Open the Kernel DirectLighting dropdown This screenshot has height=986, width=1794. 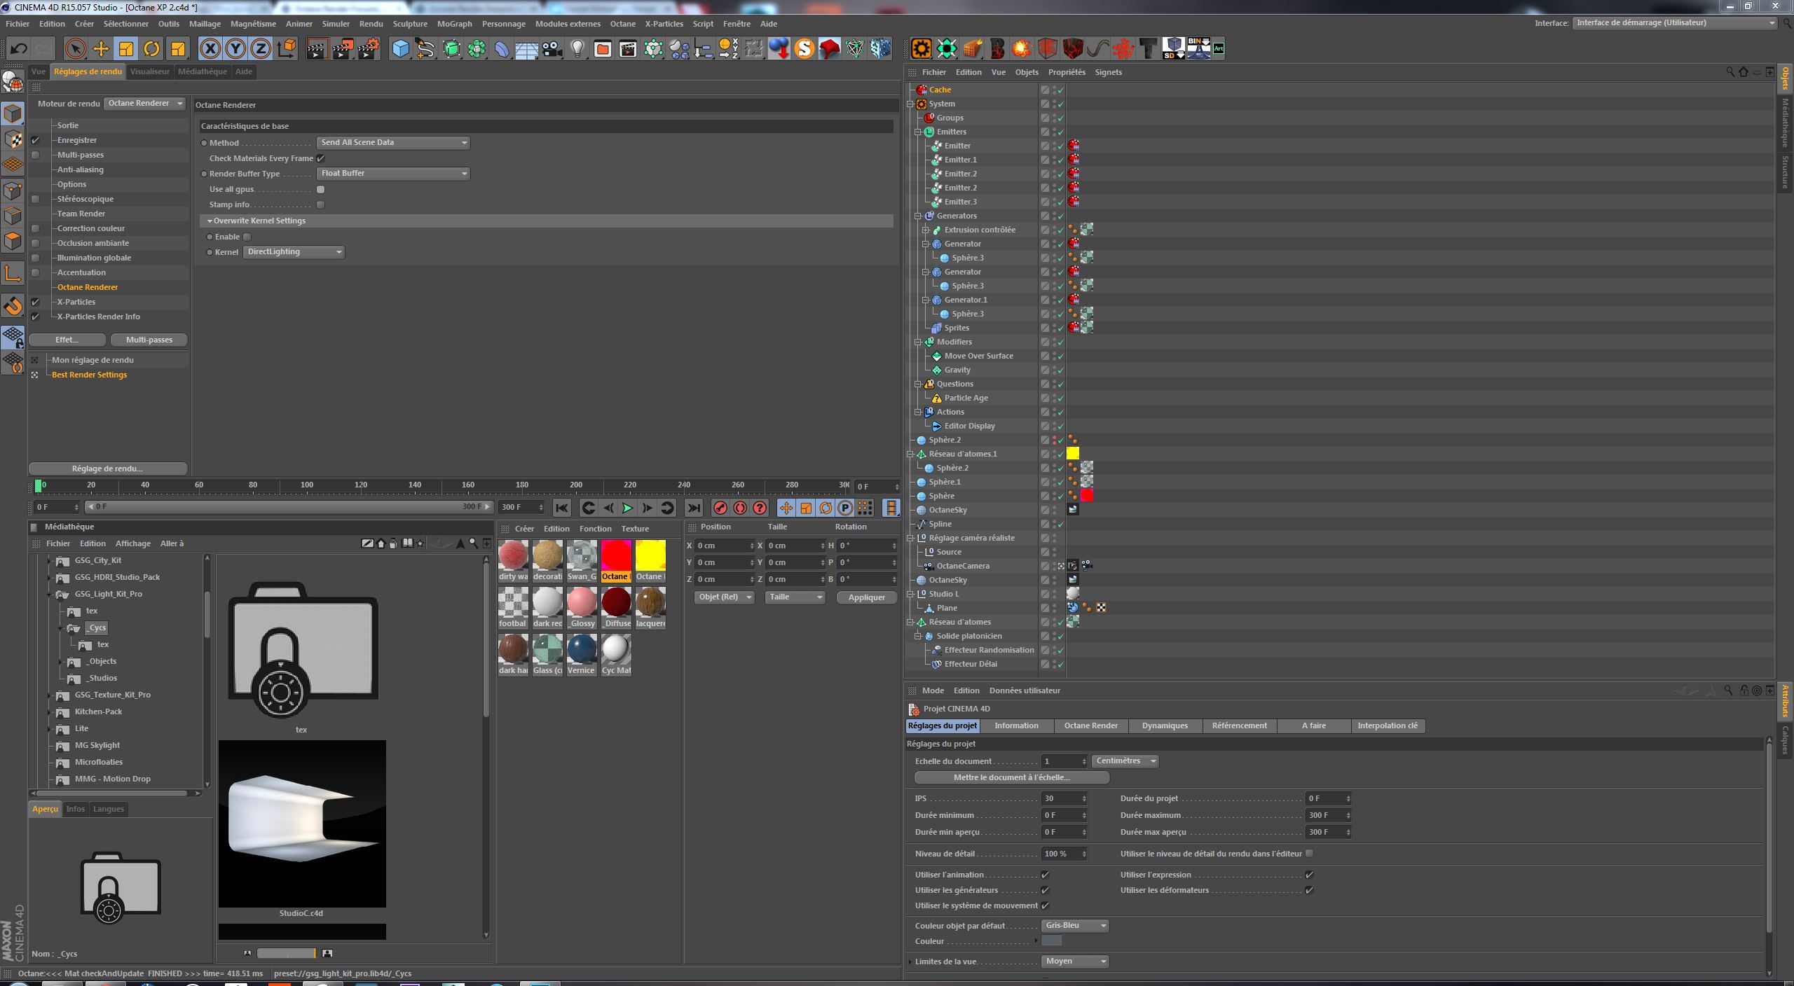(294, 252)
